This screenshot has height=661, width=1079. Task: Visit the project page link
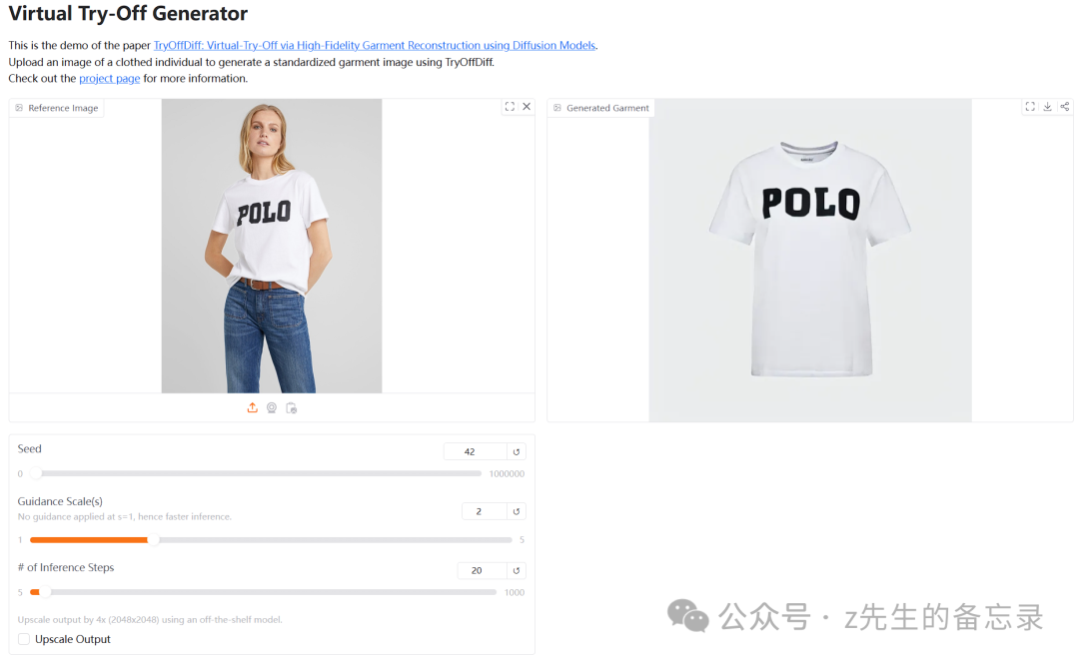[109, 78]
